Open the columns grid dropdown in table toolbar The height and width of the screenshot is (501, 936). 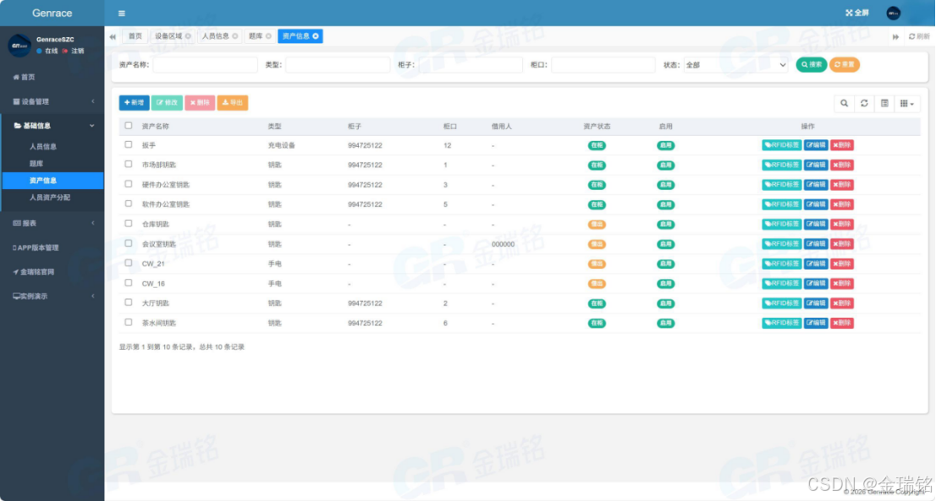[x=906, y=103]
